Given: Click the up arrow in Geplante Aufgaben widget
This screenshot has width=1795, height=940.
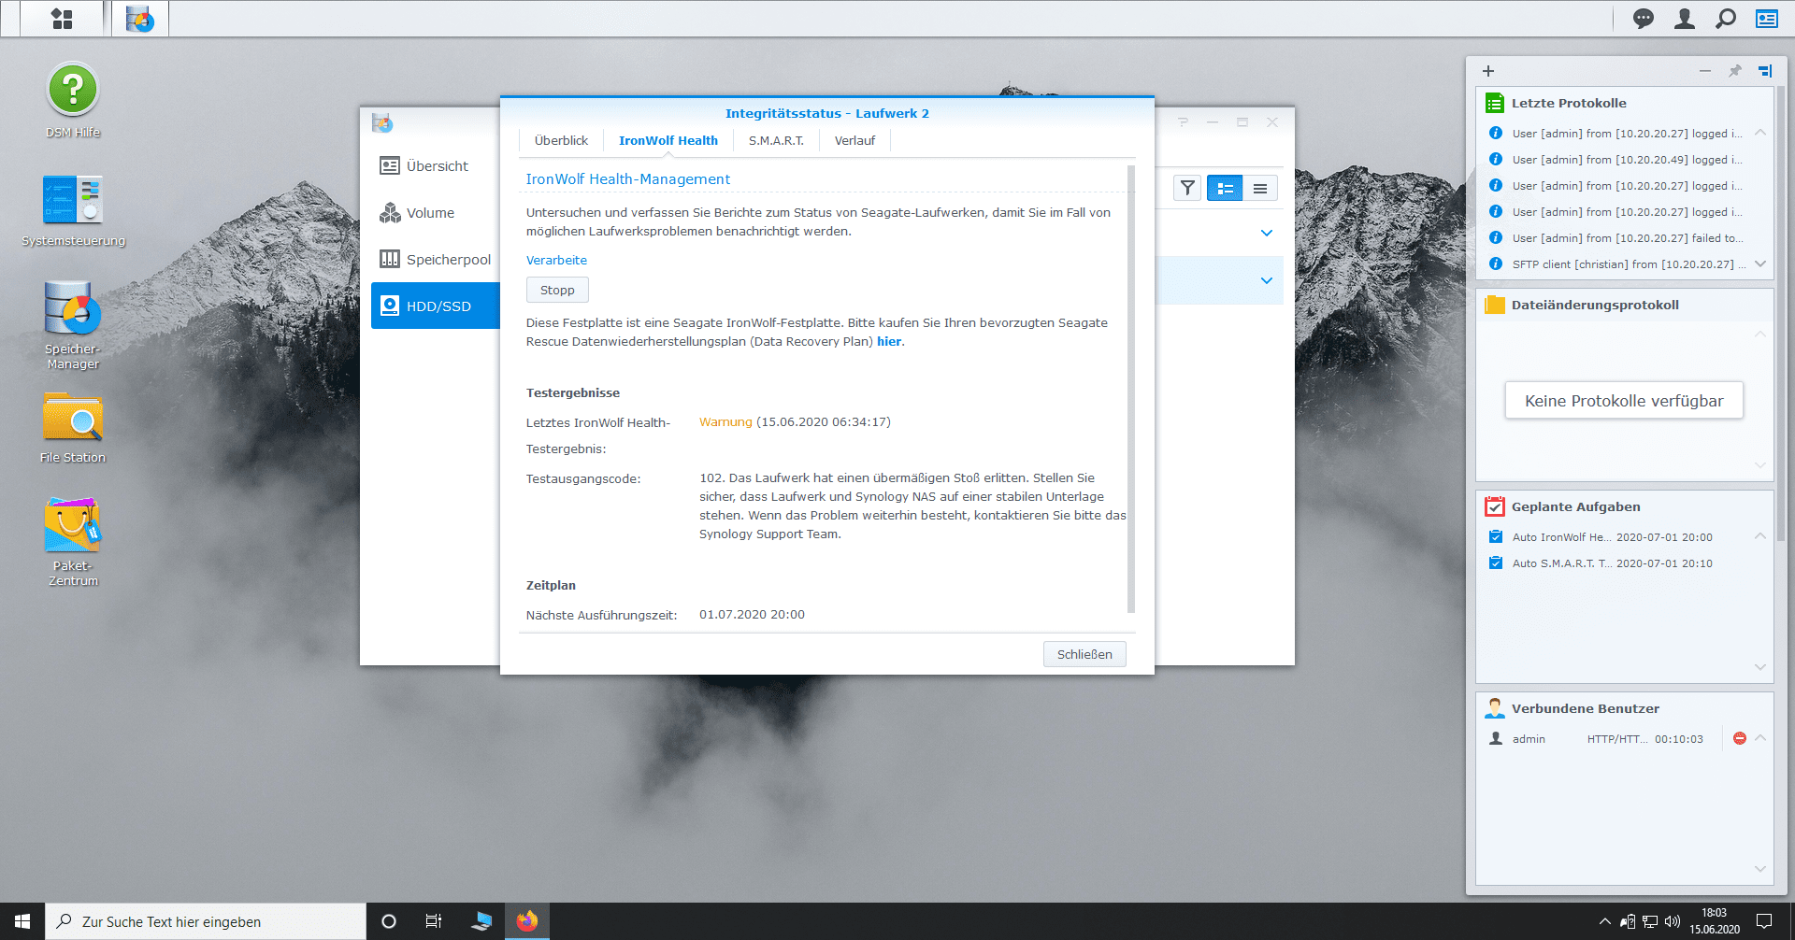Looking at the screenshot, I should (1760, 535).
